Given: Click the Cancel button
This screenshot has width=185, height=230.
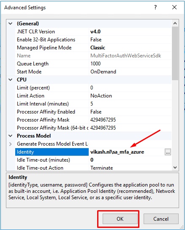Looking at the screenshot, I should 161,219.
